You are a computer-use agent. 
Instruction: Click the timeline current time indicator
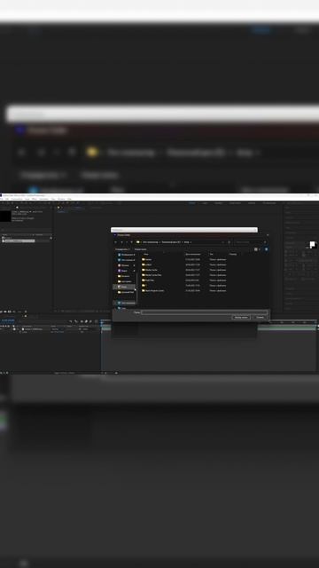click(x=102, y=321)
